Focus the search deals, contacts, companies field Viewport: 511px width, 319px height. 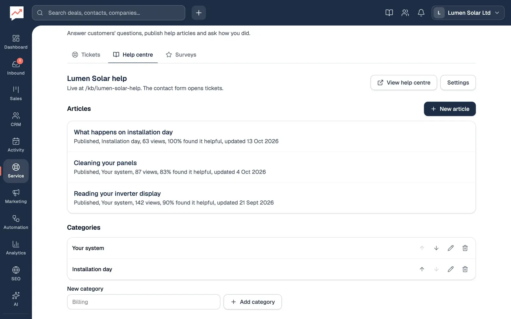point(109,13)
